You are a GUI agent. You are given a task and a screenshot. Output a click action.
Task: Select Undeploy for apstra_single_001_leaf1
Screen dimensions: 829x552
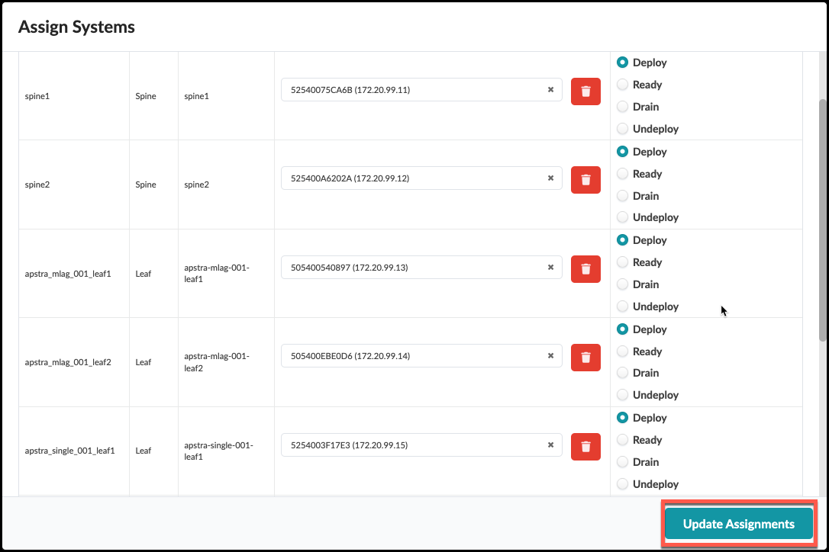coord(622,483)
